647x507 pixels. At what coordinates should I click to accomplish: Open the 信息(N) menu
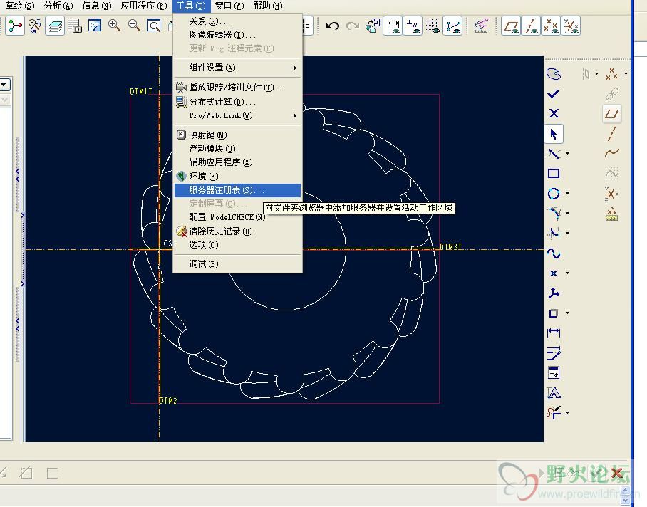point(97,6)
